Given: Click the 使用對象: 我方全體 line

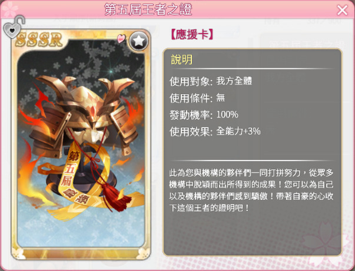Looking at the screenshot, I should pyautogui.click(x=211, y=81).
